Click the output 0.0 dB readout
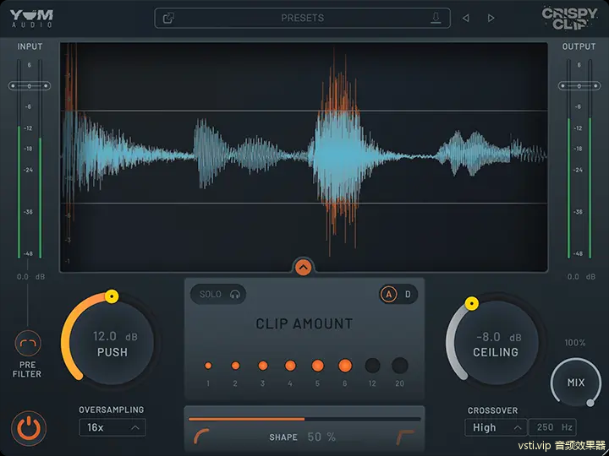This screenshot has height=456, width=609. click(581, 277)
